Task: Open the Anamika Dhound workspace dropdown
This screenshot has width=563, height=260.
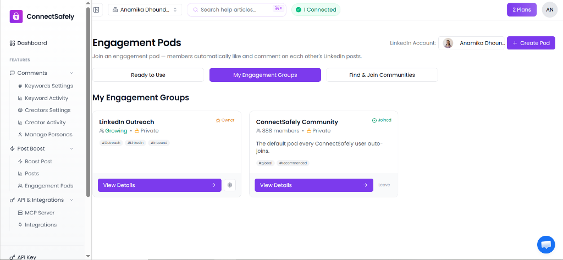Action: 145,10
